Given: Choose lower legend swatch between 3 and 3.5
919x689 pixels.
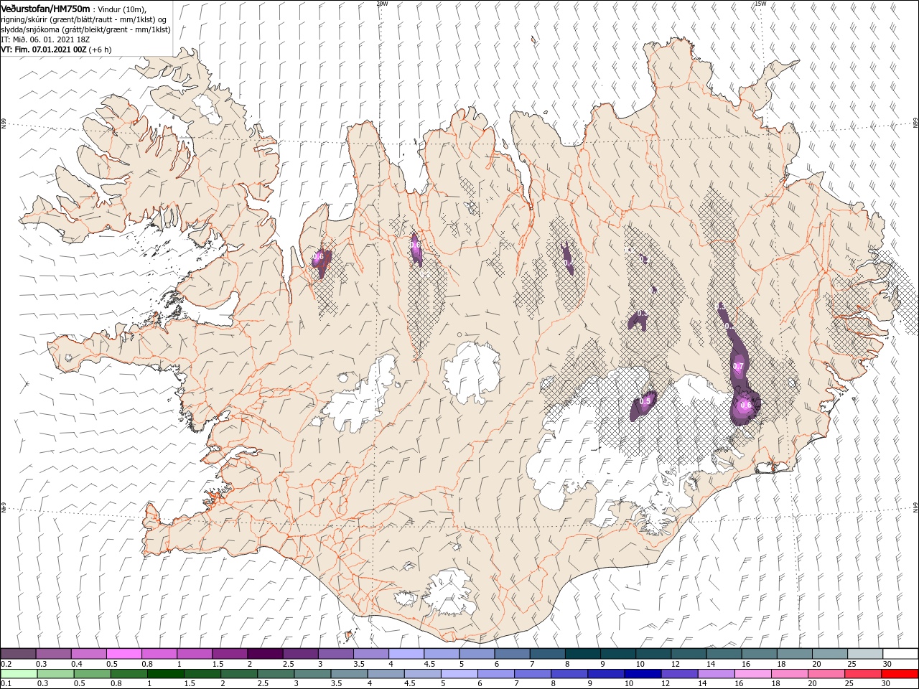Looking at the screenshot, I should tap(312, 674).
